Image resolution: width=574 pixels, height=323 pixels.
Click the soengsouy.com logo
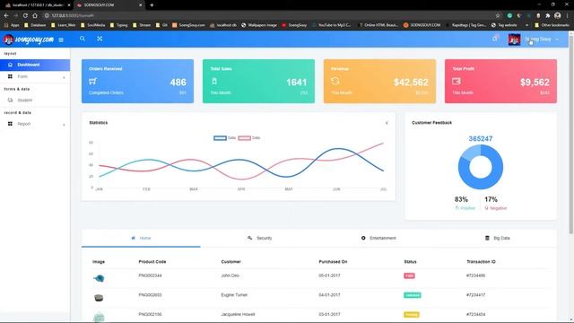tap(29, 39)
